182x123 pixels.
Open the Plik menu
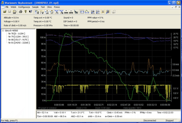point(7,6)
